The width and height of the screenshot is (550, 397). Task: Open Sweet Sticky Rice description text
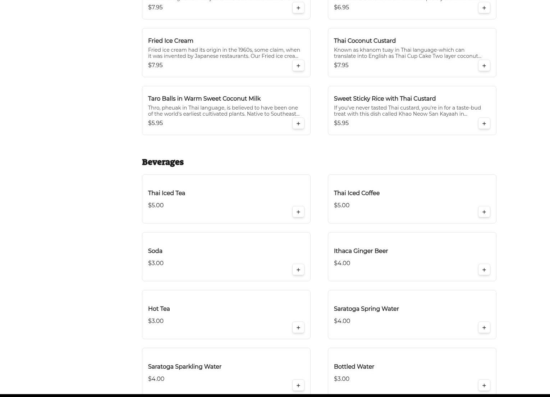click(407, 111)
